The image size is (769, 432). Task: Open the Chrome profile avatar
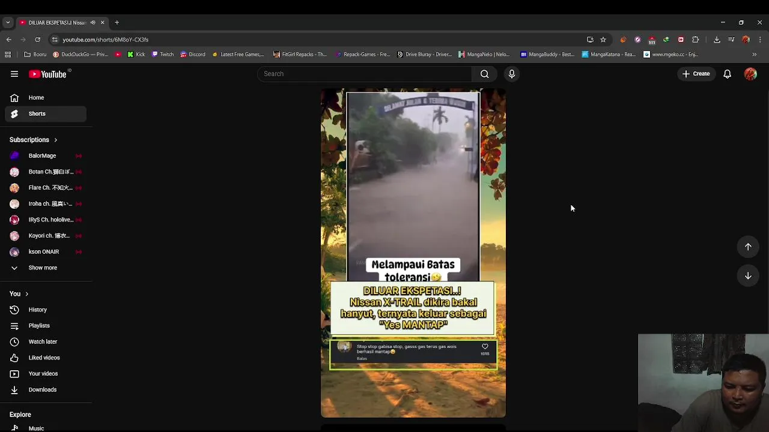(746, 40)
